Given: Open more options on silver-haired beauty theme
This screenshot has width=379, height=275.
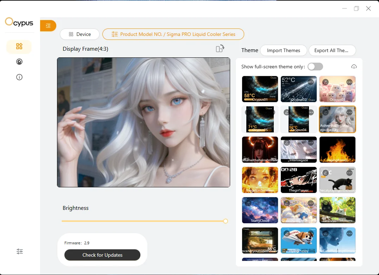Looking at the screenshot, I should 349,112.
